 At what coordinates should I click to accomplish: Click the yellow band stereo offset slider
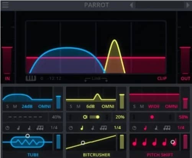click(91, 117)
